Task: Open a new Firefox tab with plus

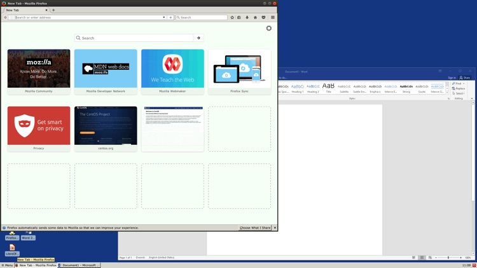Action: (x=53, y=10)
